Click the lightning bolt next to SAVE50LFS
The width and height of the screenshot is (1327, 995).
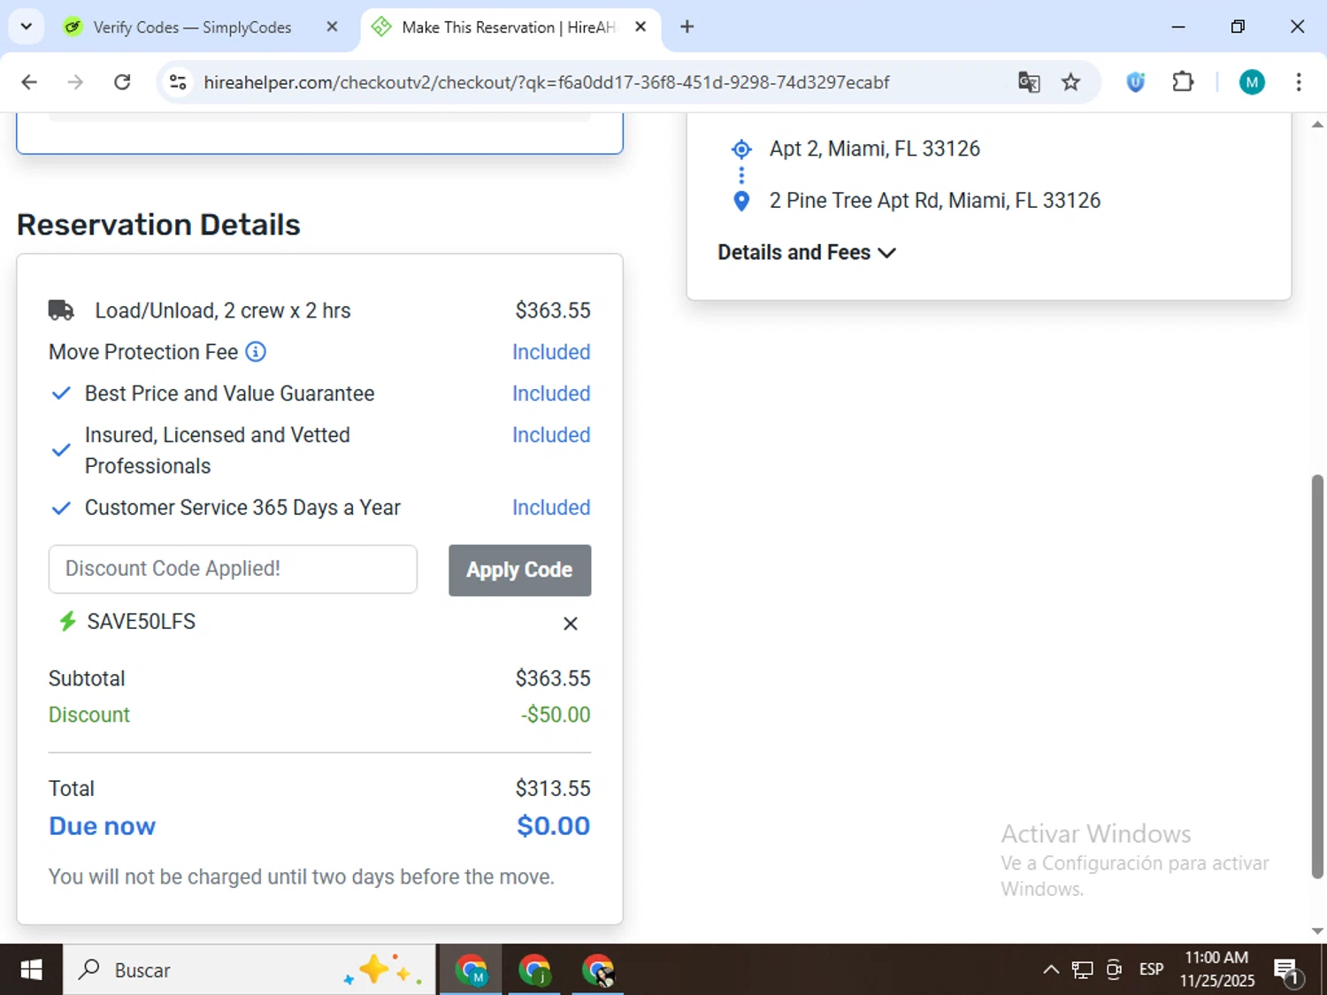pyautogui.click(x=67, y=621)
